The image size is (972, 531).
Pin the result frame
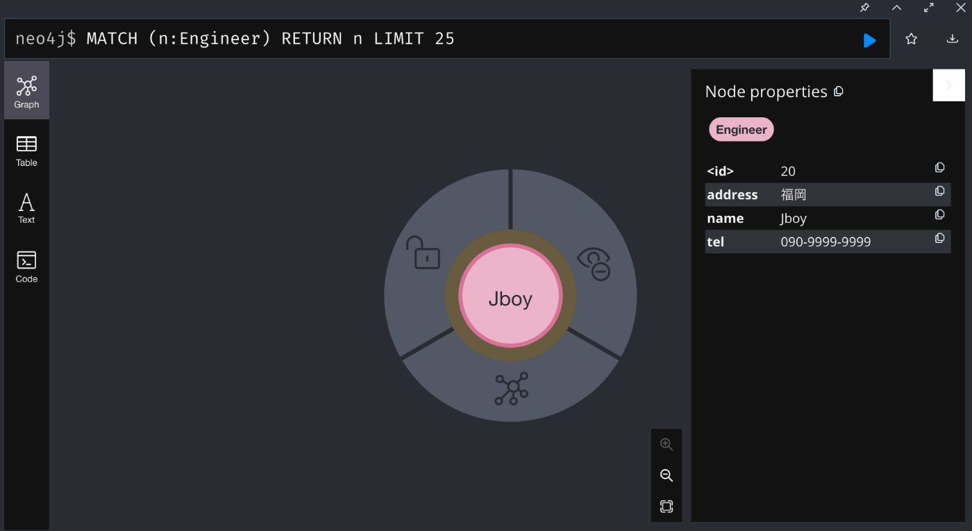tap(864, 8)
